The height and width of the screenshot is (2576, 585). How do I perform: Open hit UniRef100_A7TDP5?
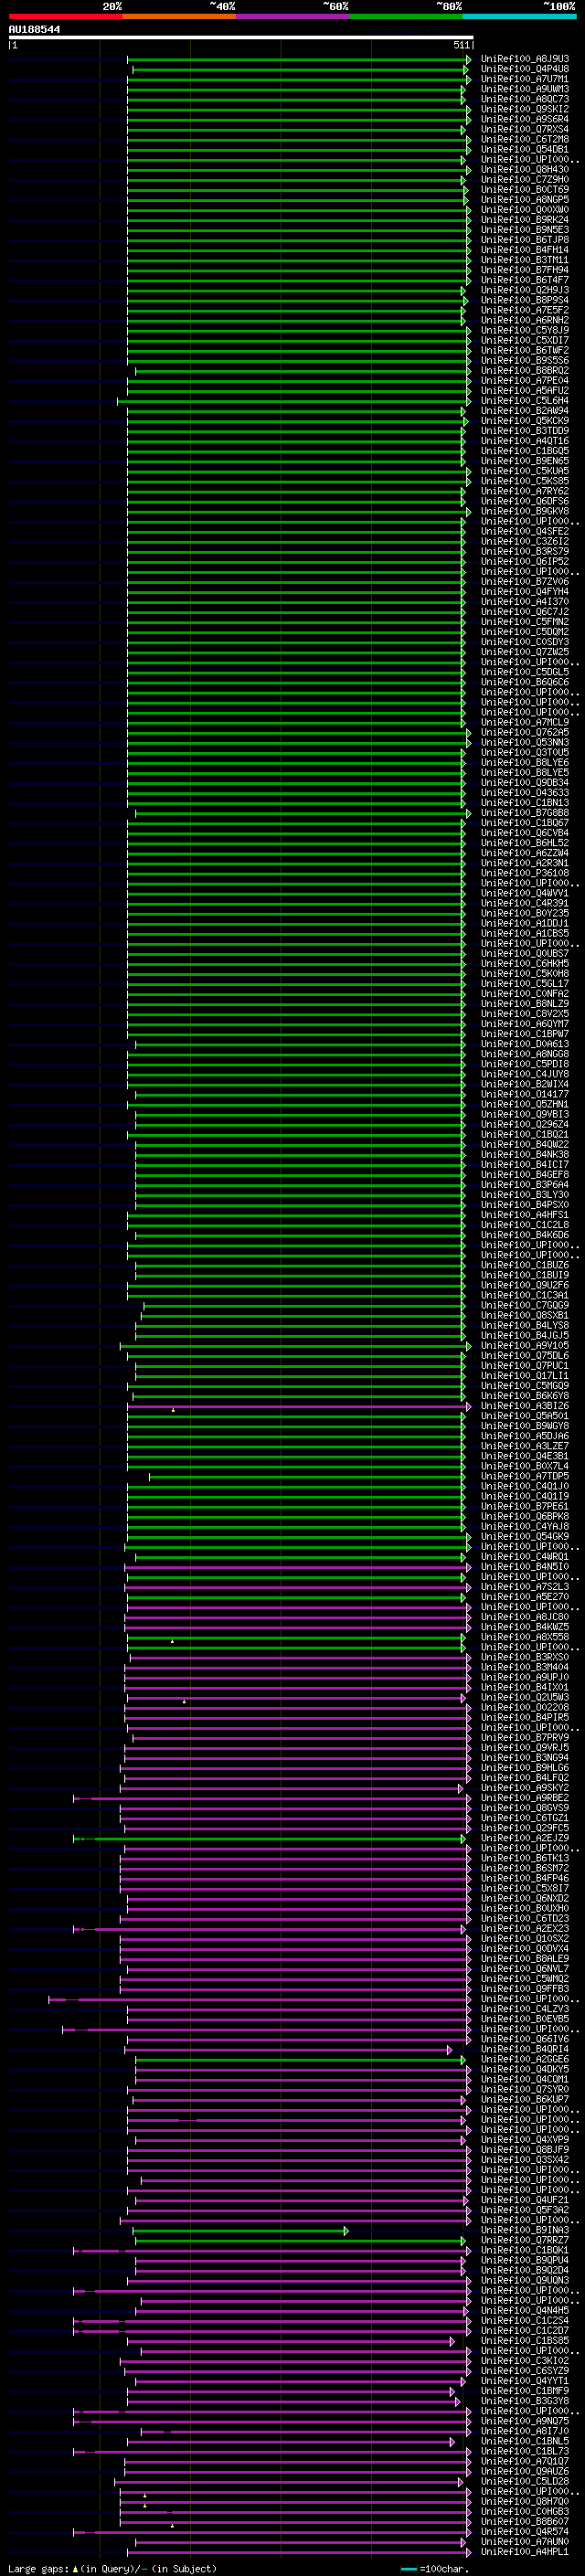click(x=525, y=1475)
